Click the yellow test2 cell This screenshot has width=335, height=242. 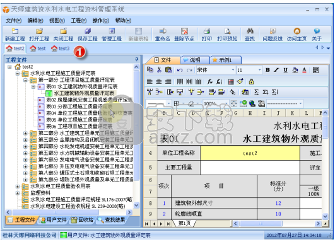[250, 153]
